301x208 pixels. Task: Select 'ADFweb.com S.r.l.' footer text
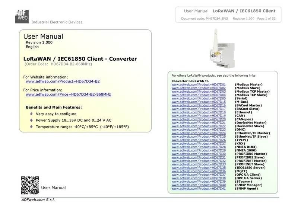(x=38, y=200)
